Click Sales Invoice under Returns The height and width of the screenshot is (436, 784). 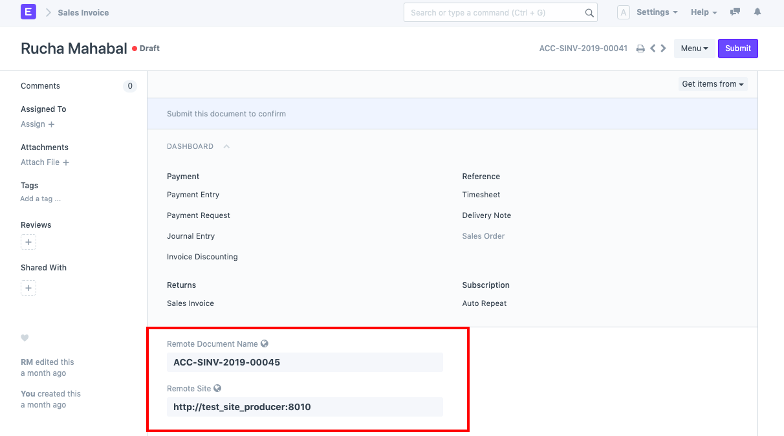pyautogui.click(x=190, y=303)
